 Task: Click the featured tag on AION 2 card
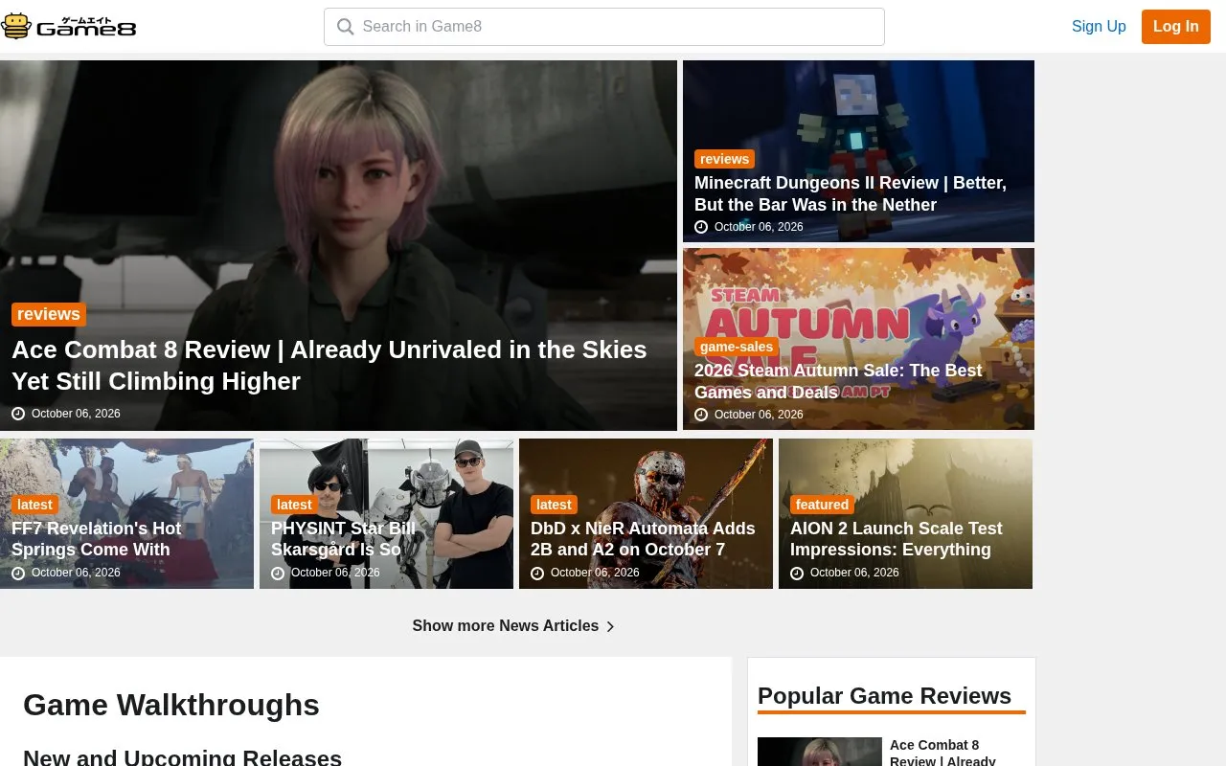(x=822, y=505)
